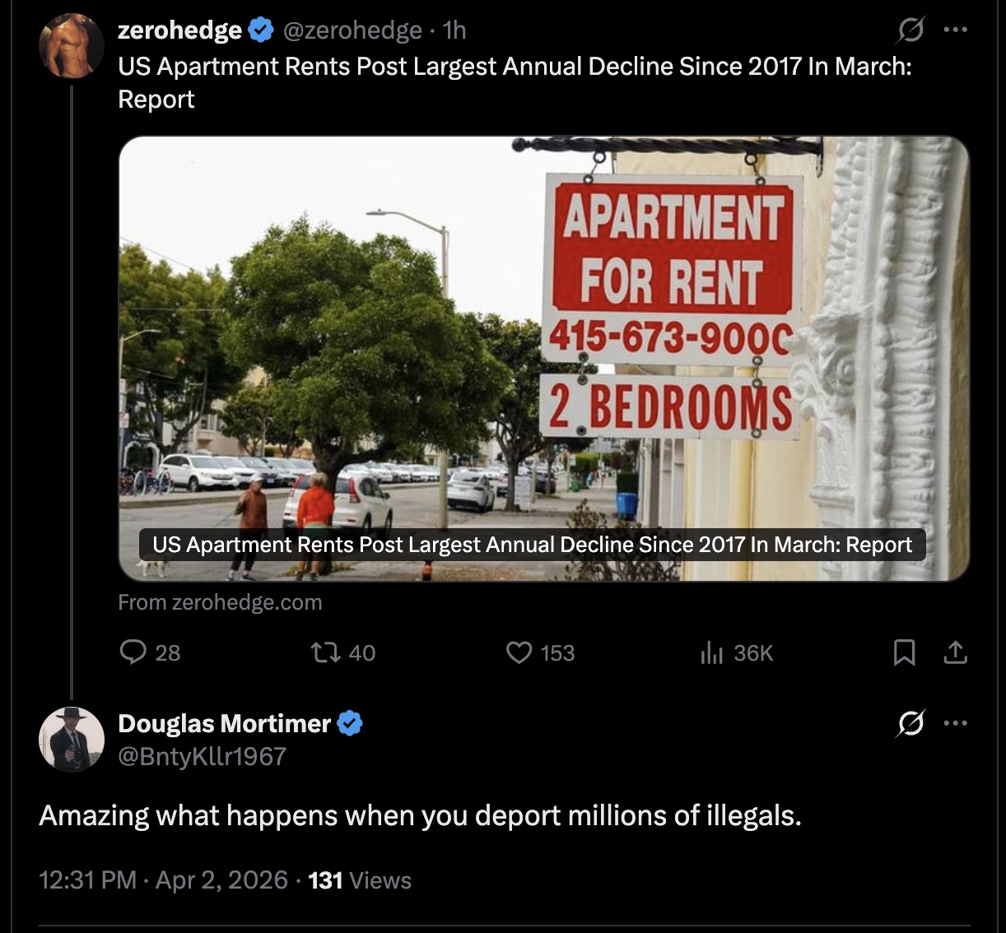Open Grok icon on Douglas Mortimer's reply
1006x933 pixels.
tap(911, 724)
